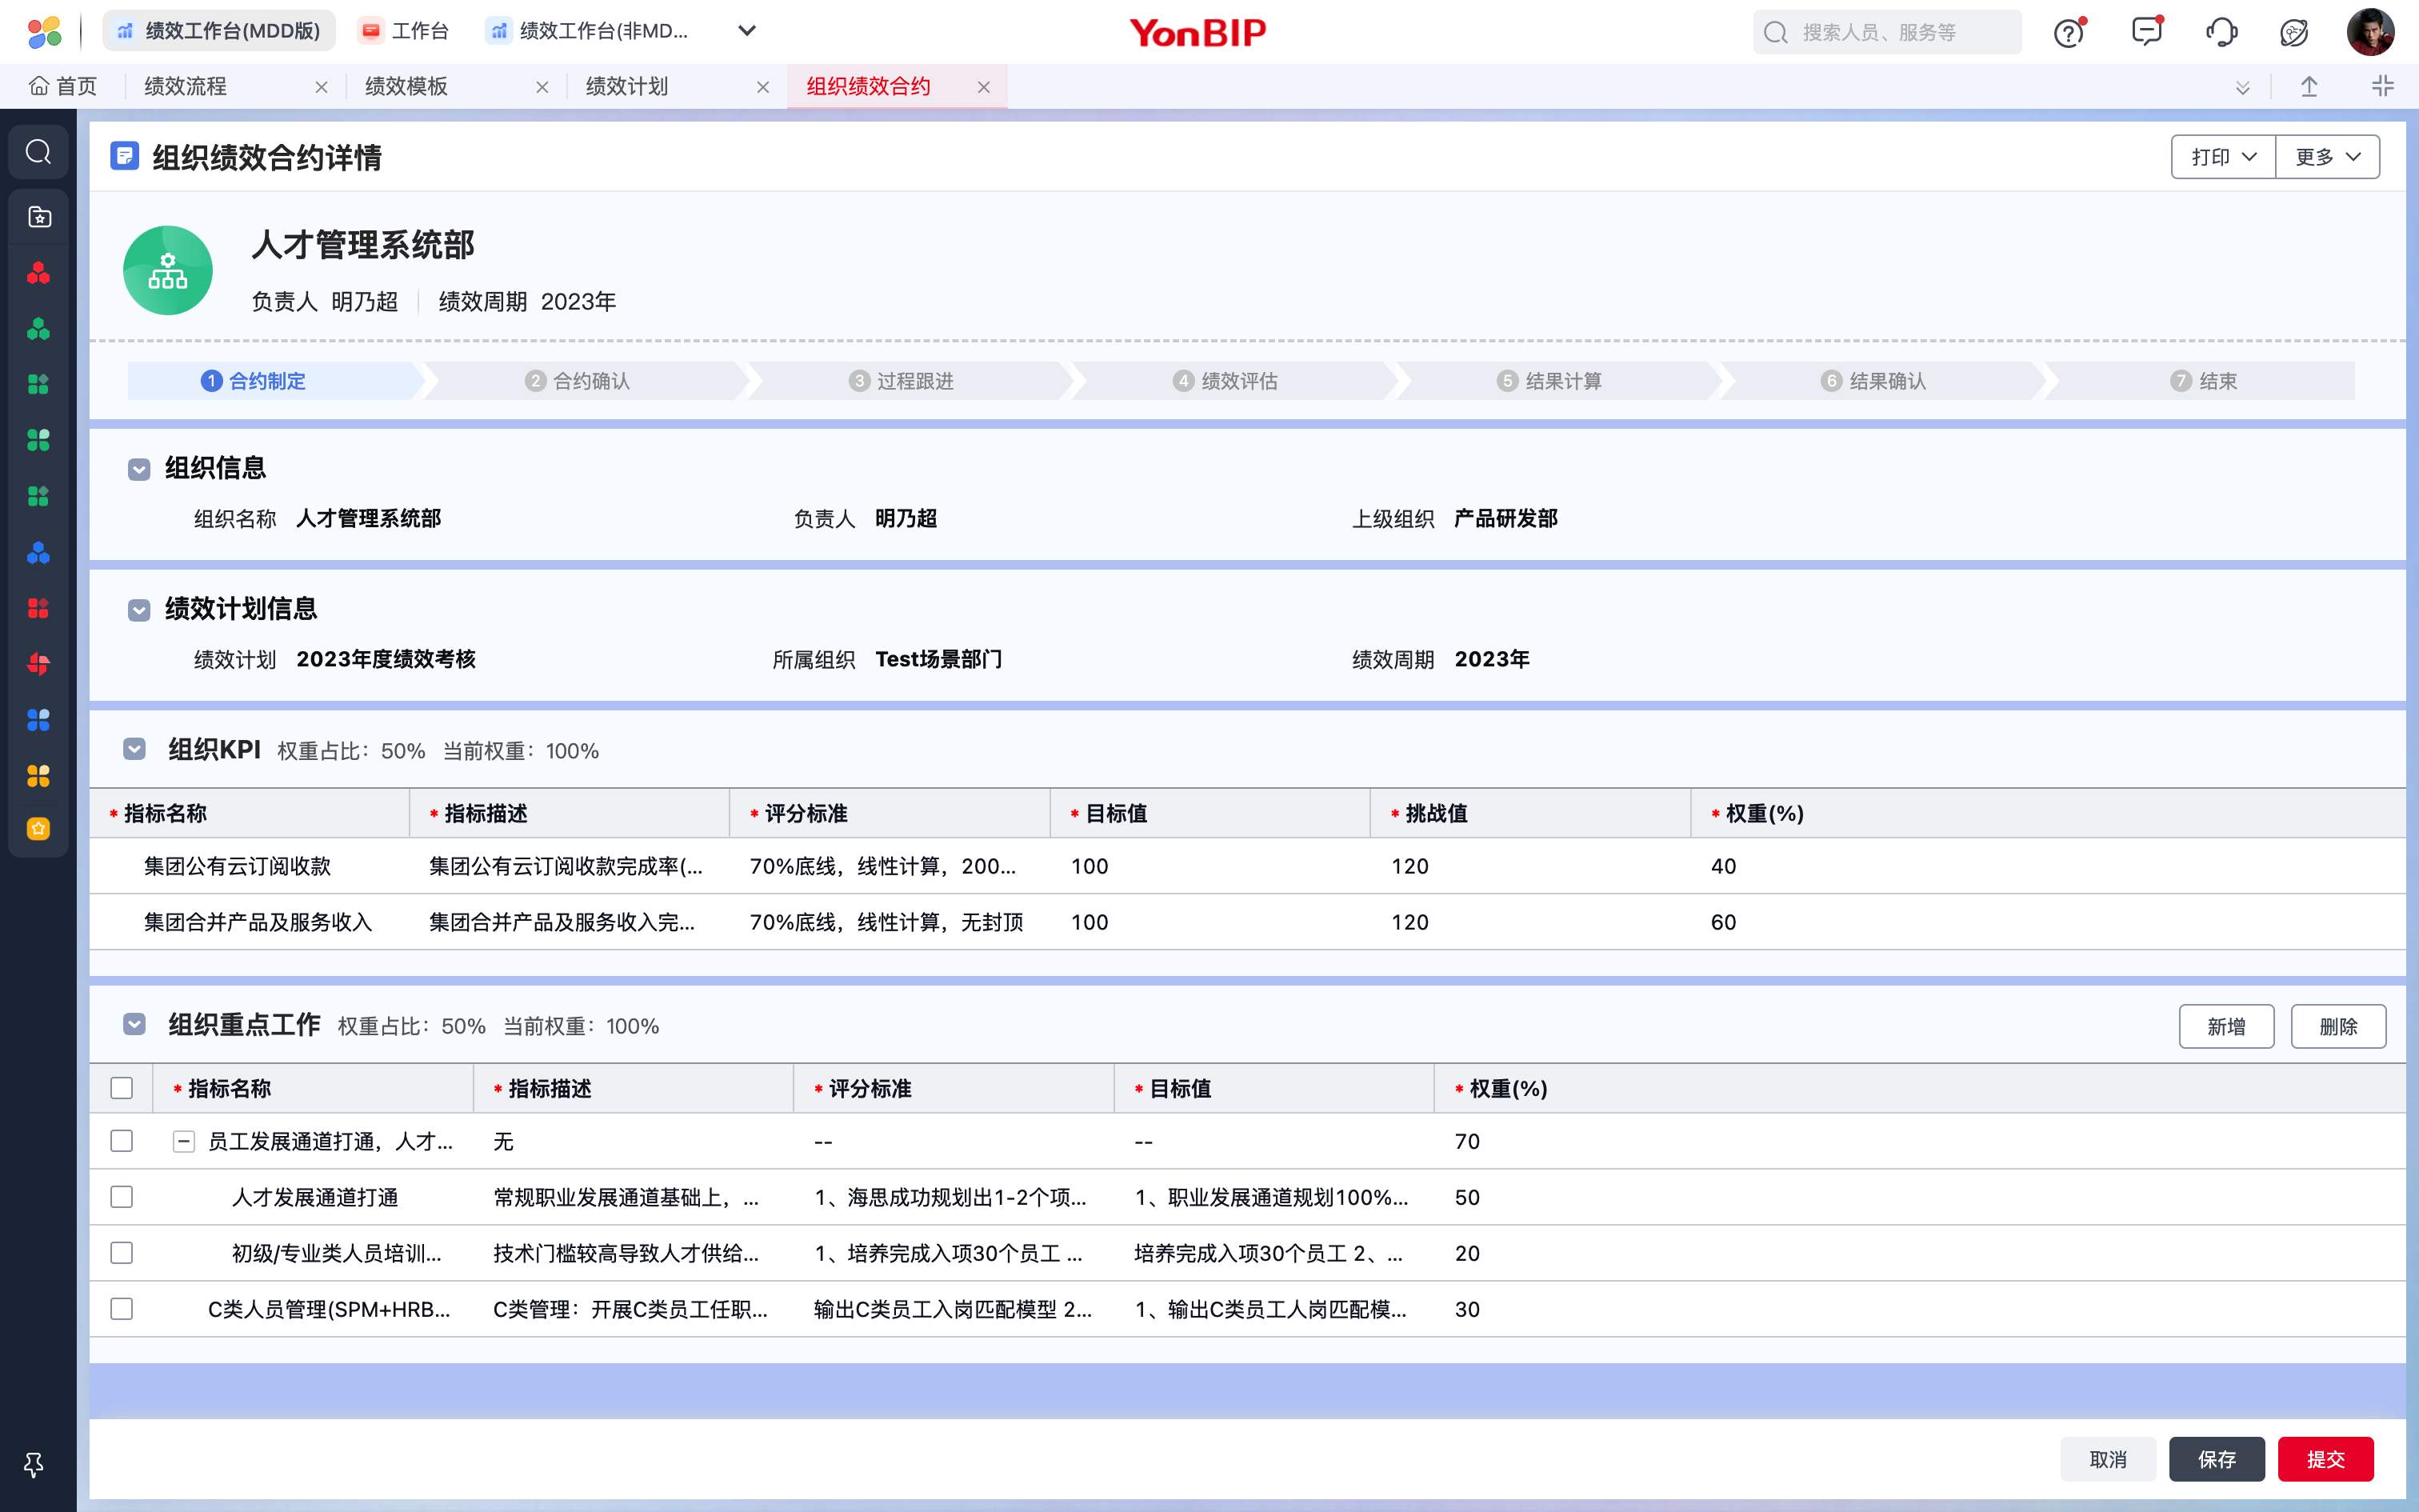Check the 人才发展通道打通 row checkbox
This screenshot has width=2419, height=1512.
coord(122,1197)
